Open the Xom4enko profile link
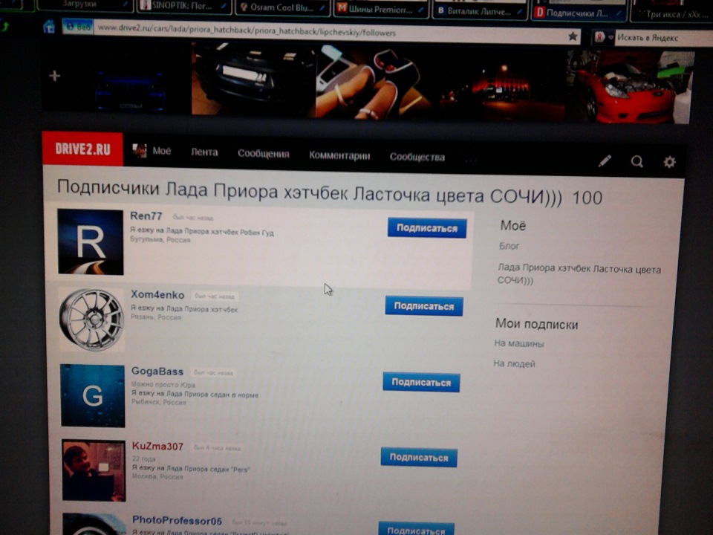The image size is (713, 535). 157,295
